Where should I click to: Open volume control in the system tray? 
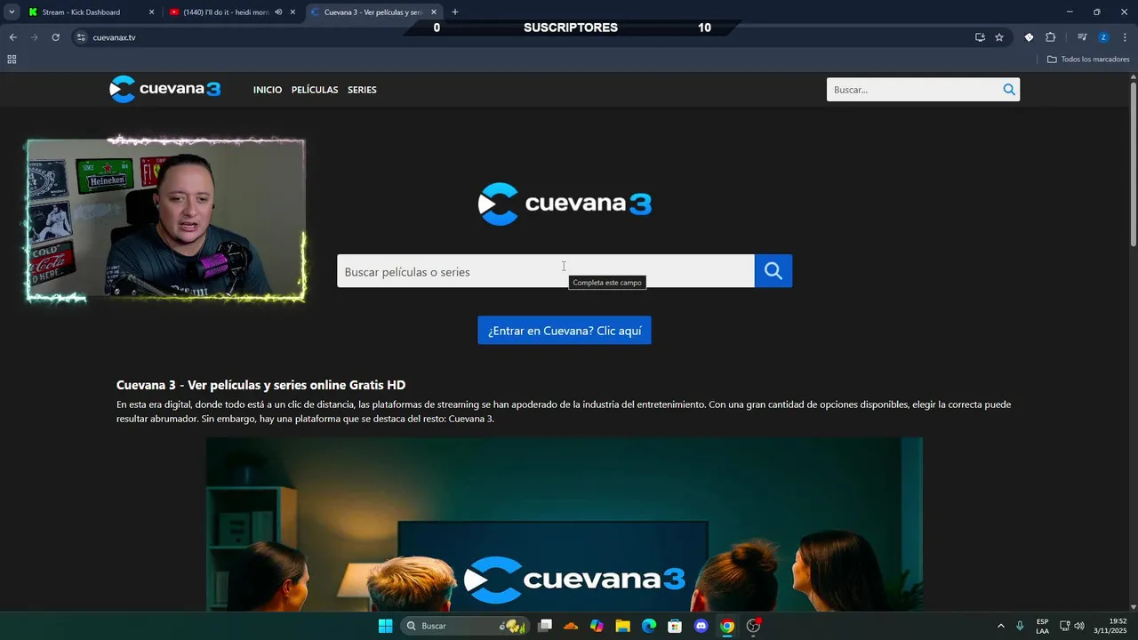1079,626
